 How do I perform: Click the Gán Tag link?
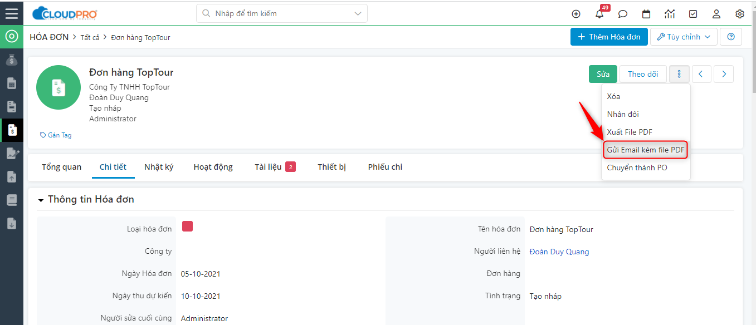tap(56, 135)
